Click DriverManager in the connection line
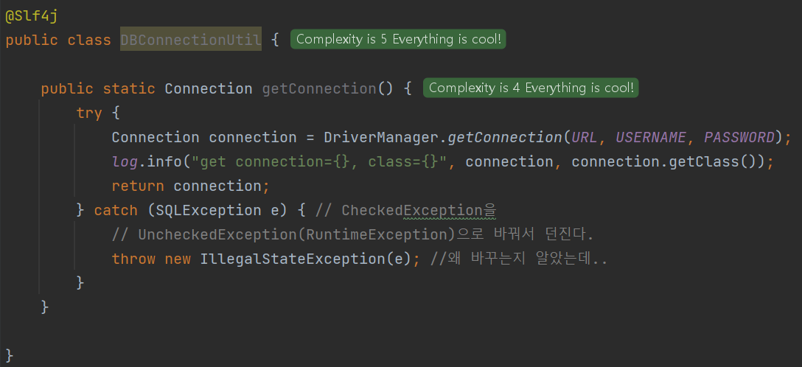802x367 pixels. (381, 137)
